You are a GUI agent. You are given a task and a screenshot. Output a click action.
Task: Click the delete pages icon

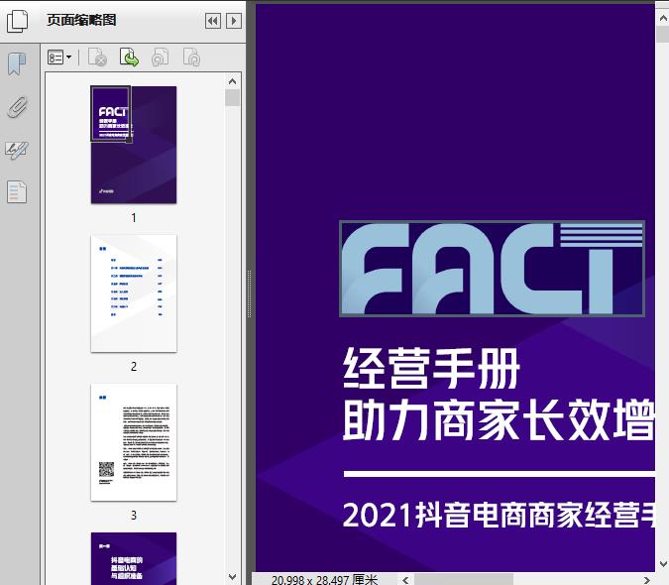tap(97, 58)
